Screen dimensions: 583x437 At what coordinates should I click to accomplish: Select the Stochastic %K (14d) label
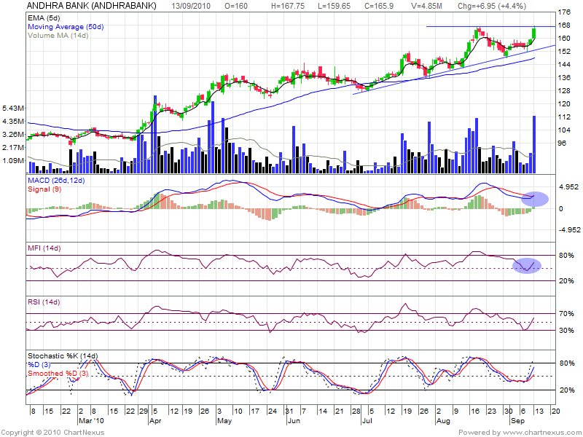click(62, 355)
